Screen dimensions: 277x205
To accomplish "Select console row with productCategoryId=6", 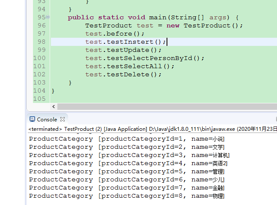I will pos(127,180).
